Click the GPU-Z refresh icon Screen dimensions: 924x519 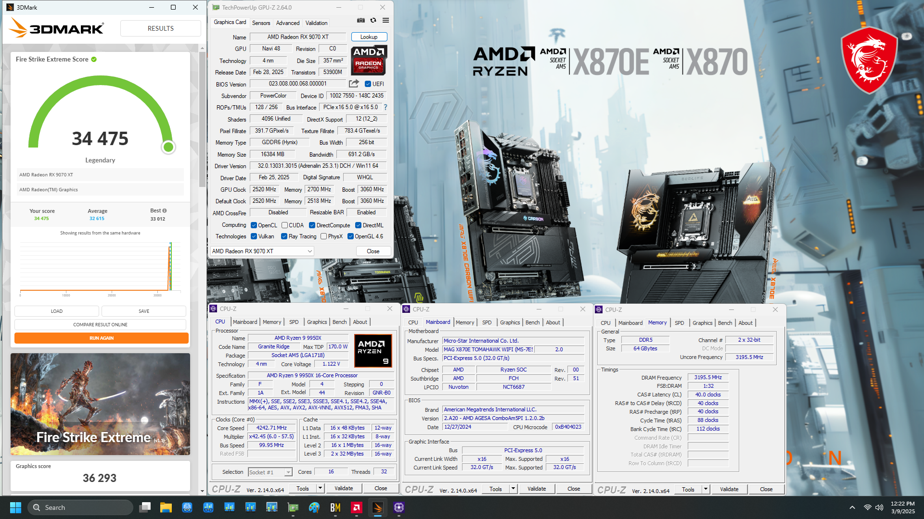coord(373,20)
